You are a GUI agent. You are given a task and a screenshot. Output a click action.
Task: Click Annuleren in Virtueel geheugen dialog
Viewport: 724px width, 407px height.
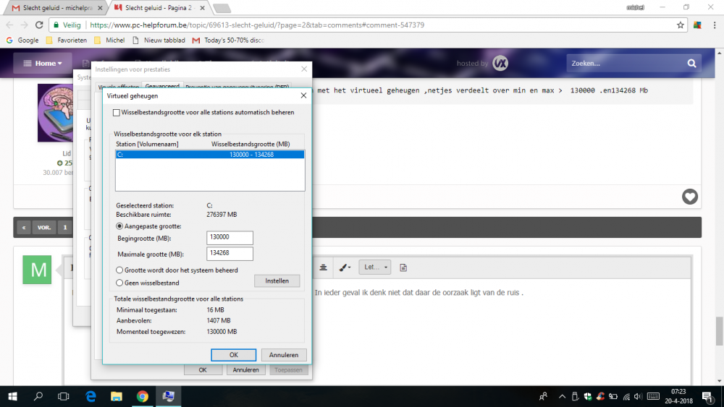coord(284,355)
